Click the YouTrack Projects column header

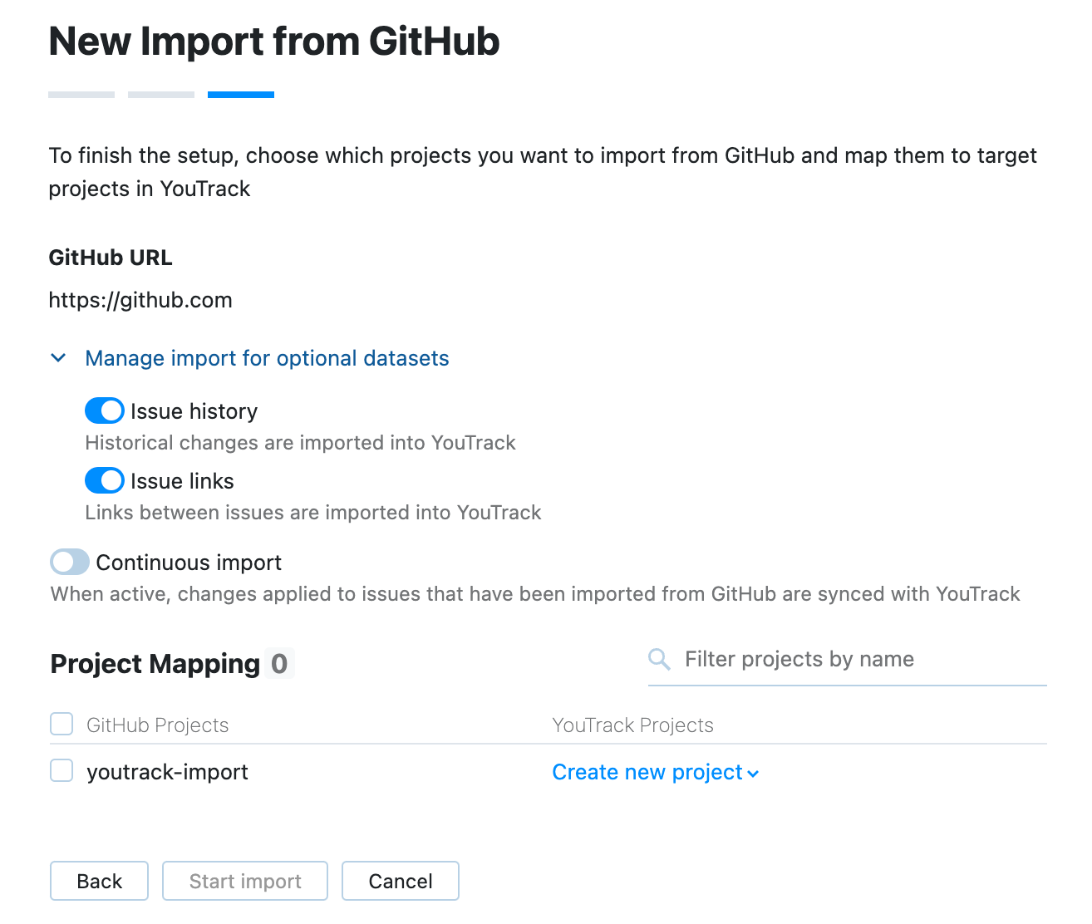coord(632,725)
